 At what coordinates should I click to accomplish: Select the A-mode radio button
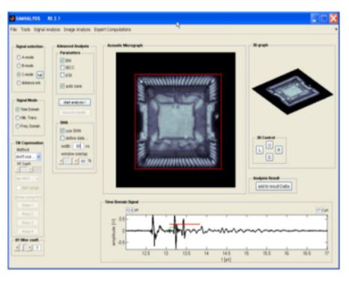pyautogui.click(x=19, y=58)
